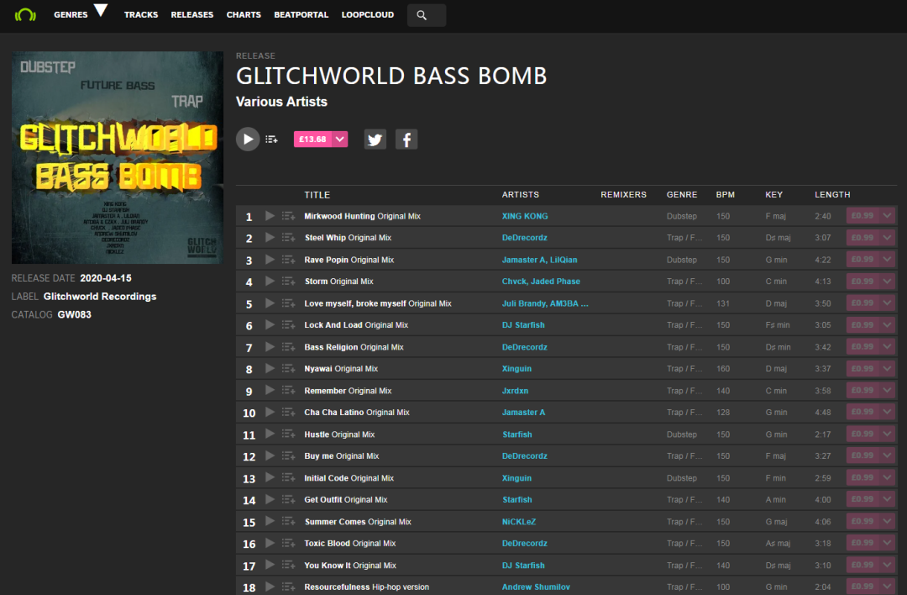Add Buy me to queue

289,456
